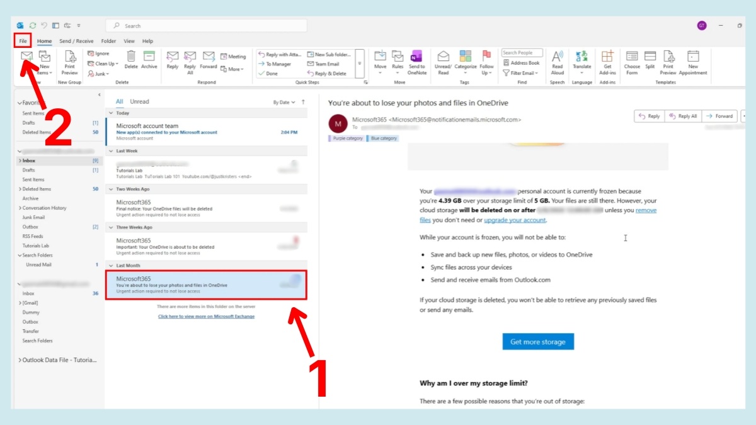Expand the Quick Steps gallery
This screenshot has height=425, width=756.
360,64
